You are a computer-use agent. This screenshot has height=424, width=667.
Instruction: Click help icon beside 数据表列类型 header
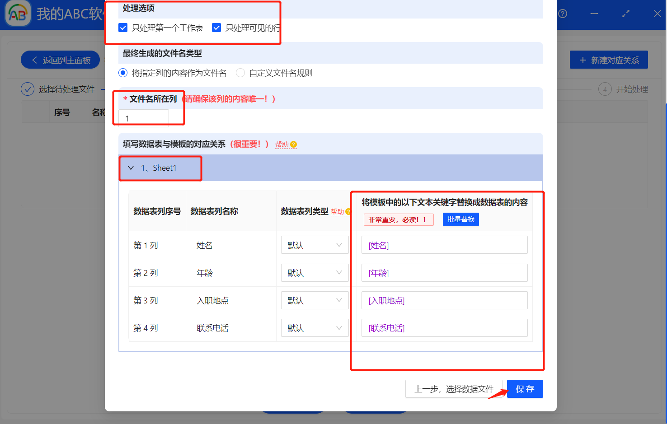point(348,211)
